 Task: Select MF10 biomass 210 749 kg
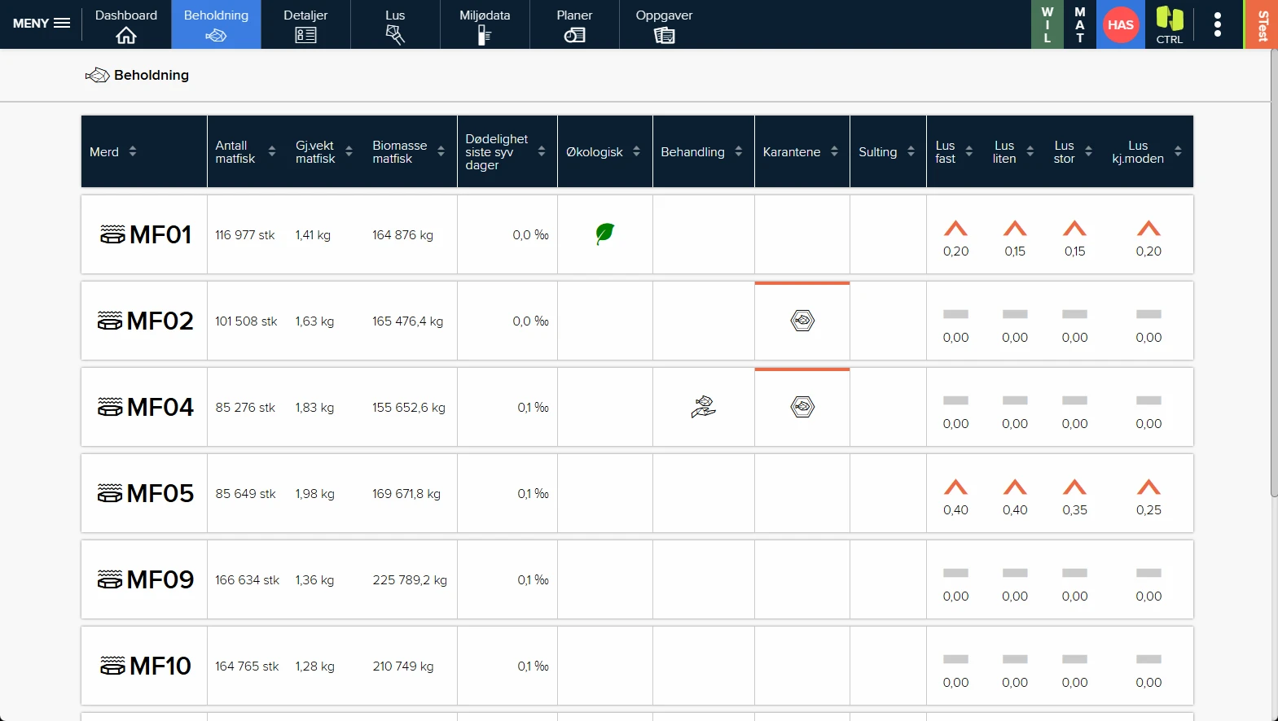[402, 666]
